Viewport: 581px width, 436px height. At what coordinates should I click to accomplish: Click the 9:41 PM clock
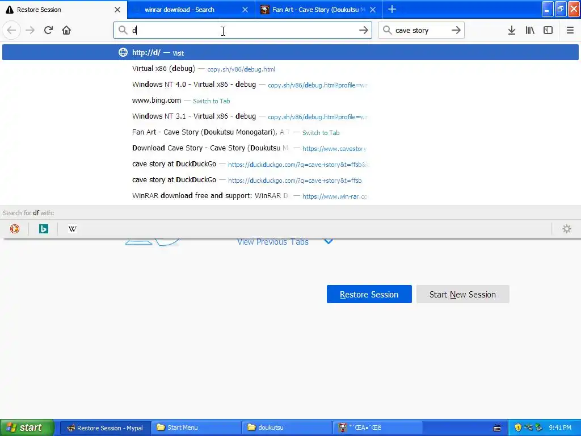[x=560, y=427]
